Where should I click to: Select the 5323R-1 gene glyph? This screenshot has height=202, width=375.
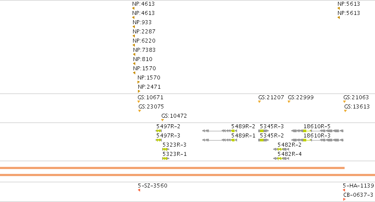(x=166, y=159)
